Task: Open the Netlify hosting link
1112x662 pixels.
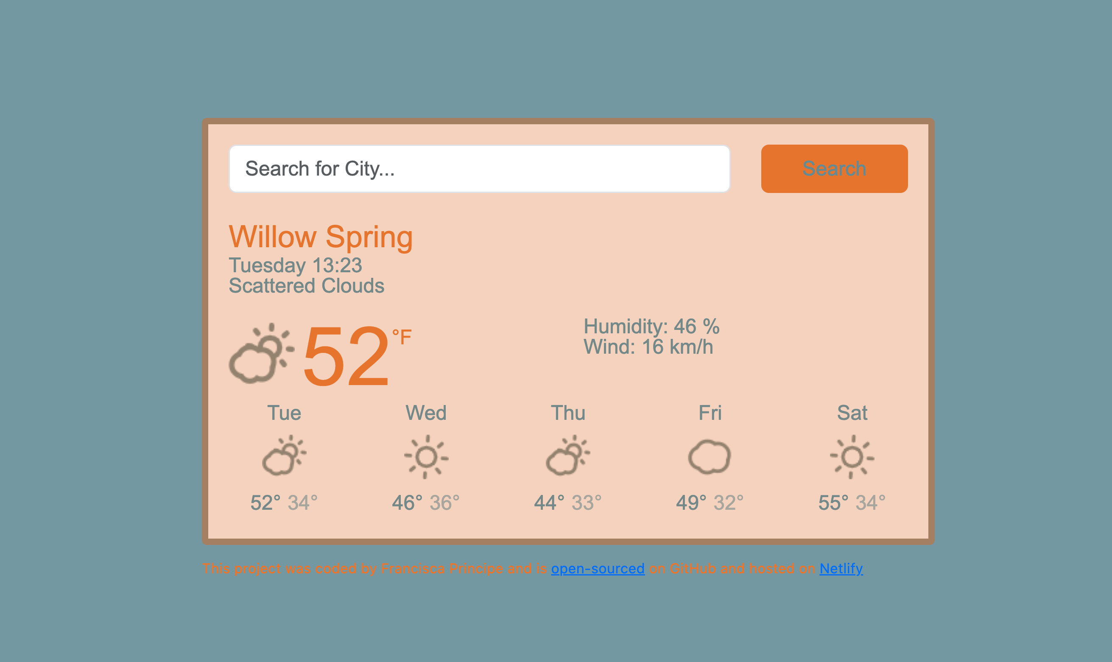Action: [840, 568]
